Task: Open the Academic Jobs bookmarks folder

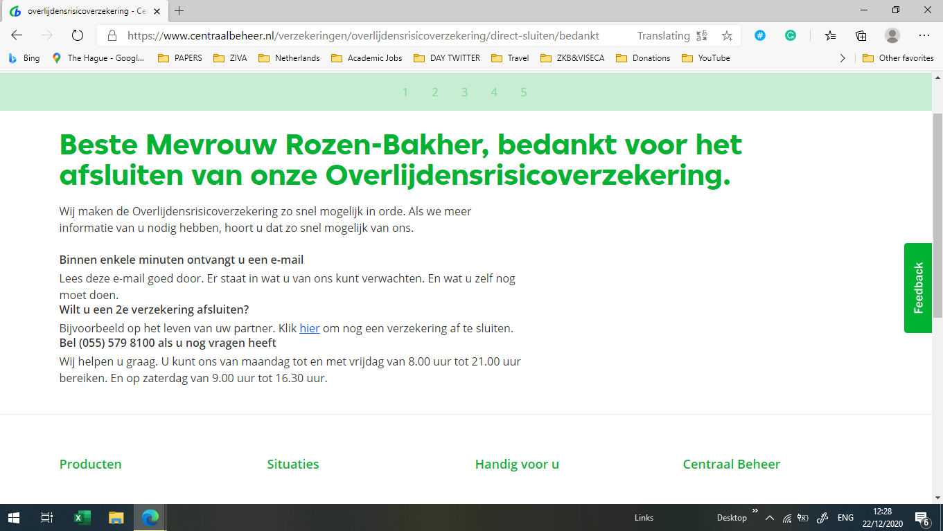Action: point(367,58)
